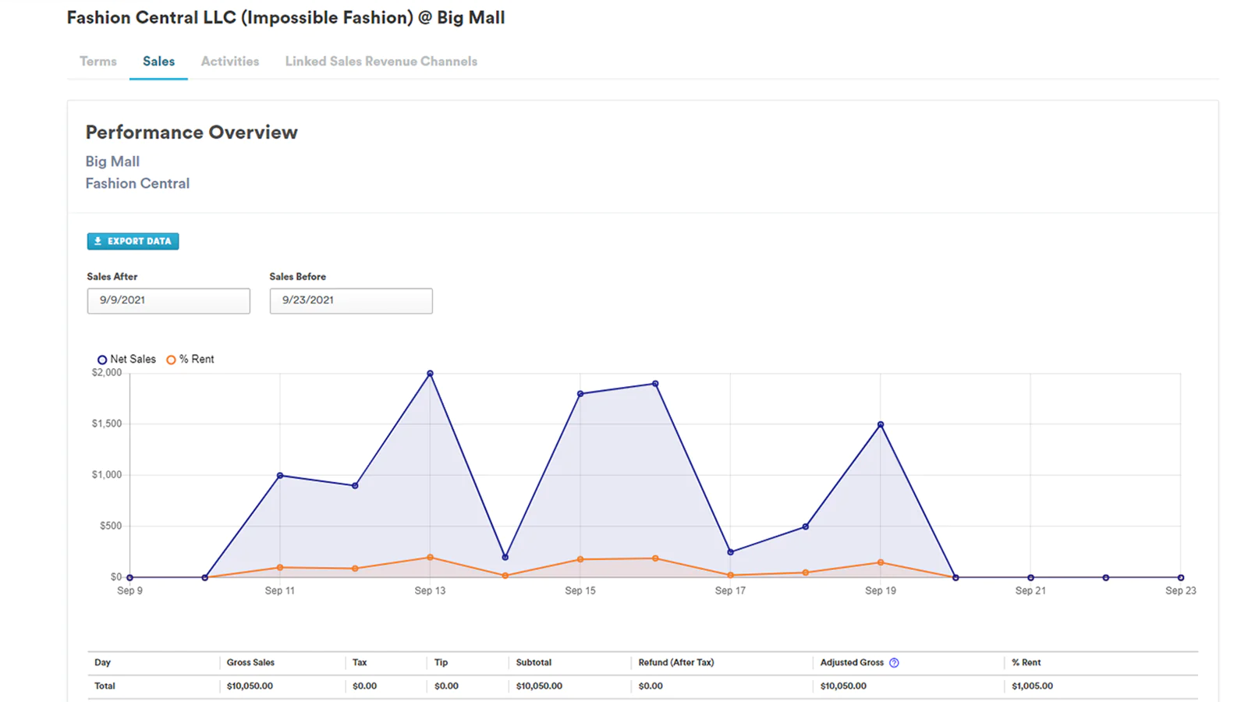Click the Sales Before date field
The width and height of the screenshot is (1248, 702).
pyautogui.click(x=351, y=301)
